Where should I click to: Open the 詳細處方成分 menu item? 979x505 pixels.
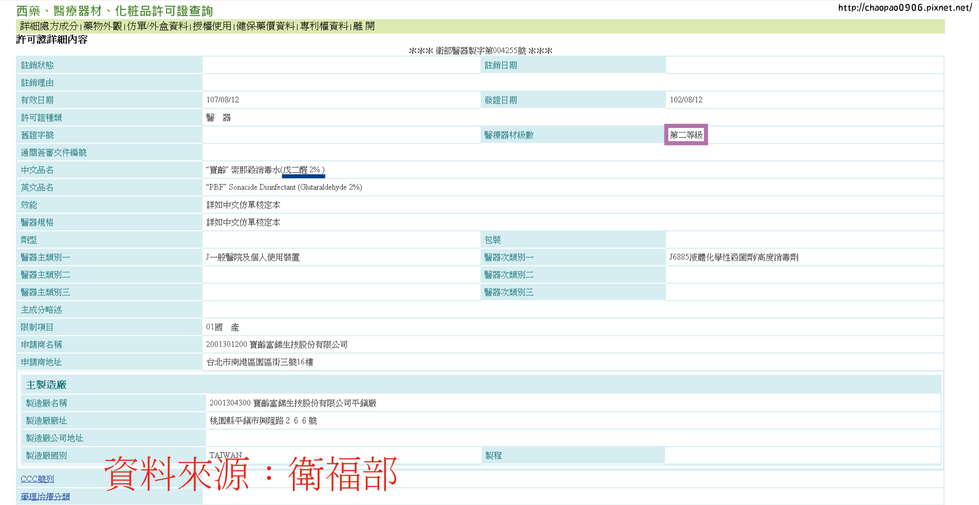49,26
